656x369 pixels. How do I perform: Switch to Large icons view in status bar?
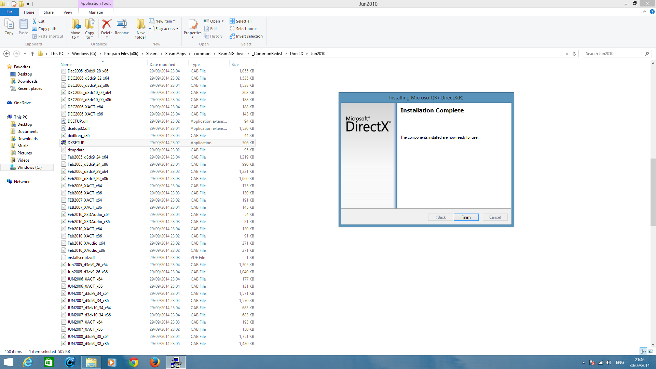(x=651, y=351)
